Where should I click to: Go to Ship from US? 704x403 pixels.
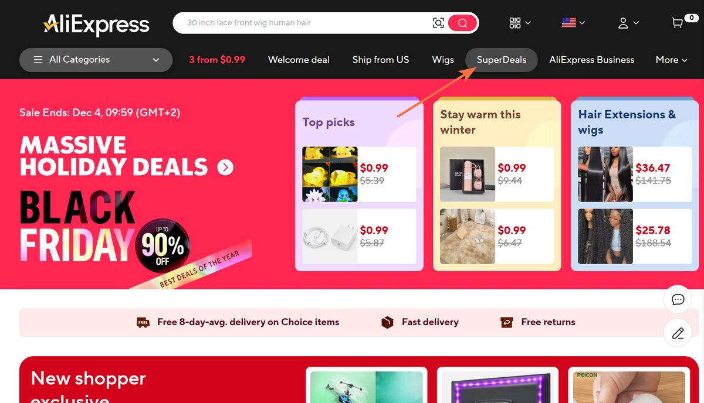[x=381, y=60]
